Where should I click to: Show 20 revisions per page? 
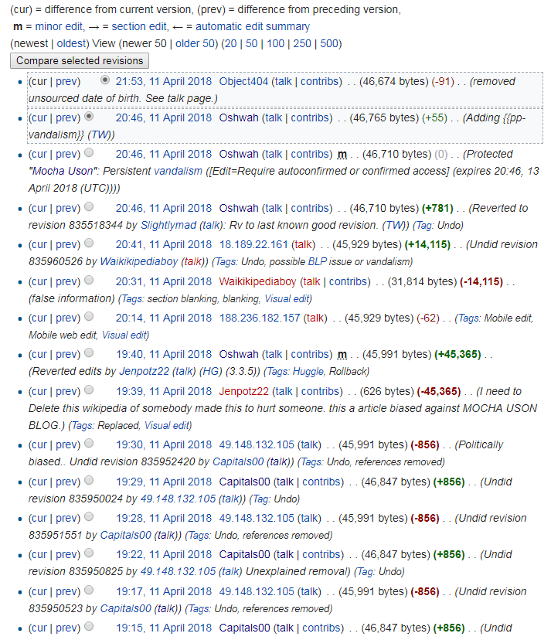tap(230, 44)
